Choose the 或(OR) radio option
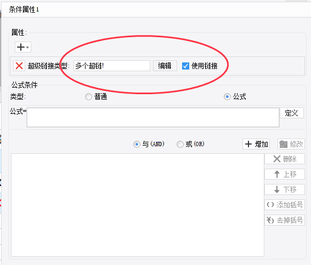311x265 pixels. pyautogui.click(x=180, y=144)
